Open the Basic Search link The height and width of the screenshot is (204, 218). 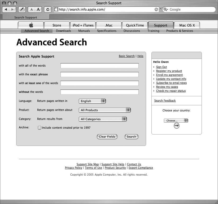127,56
